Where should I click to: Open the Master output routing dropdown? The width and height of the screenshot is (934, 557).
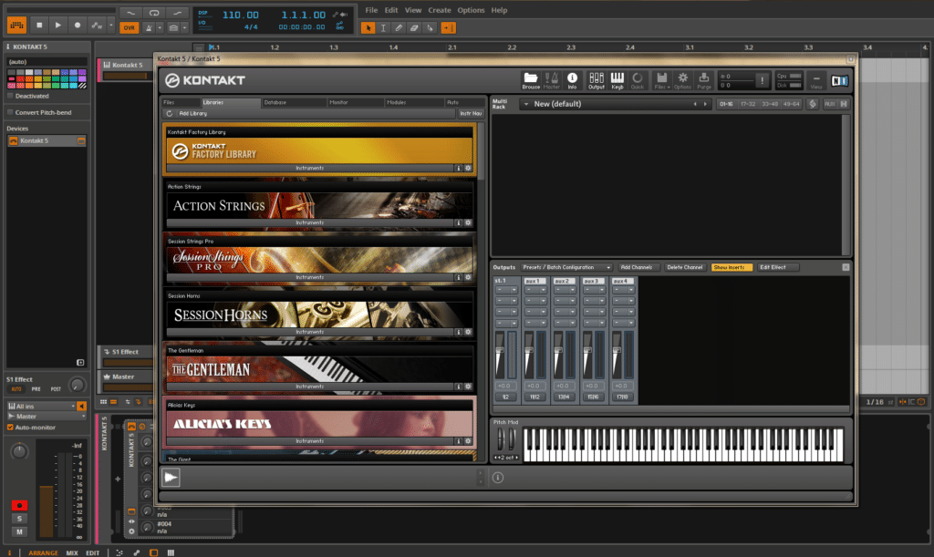pyautogui.click(x=46, y=417)
